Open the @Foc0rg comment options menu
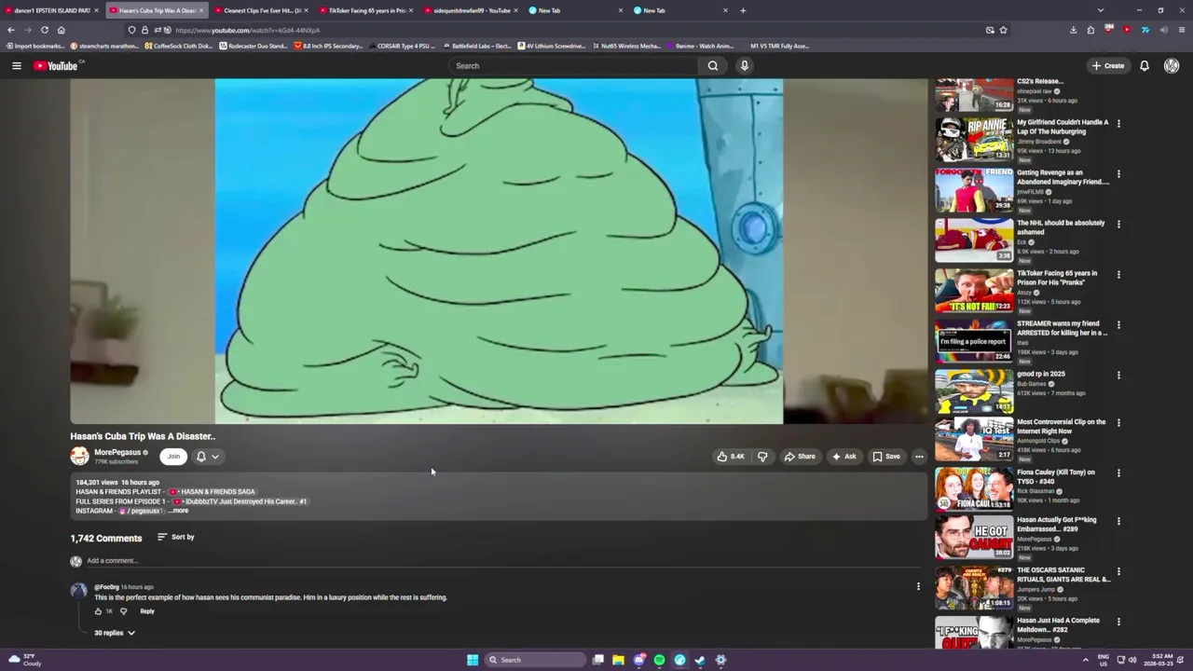The height and width of the screenshot is (671, 1193). click(x=918, y=587)
